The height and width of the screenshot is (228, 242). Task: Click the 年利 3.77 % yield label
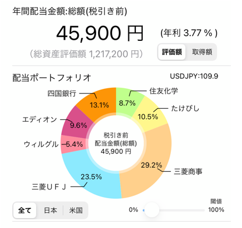pyautogui.click(x=189, y=33)
